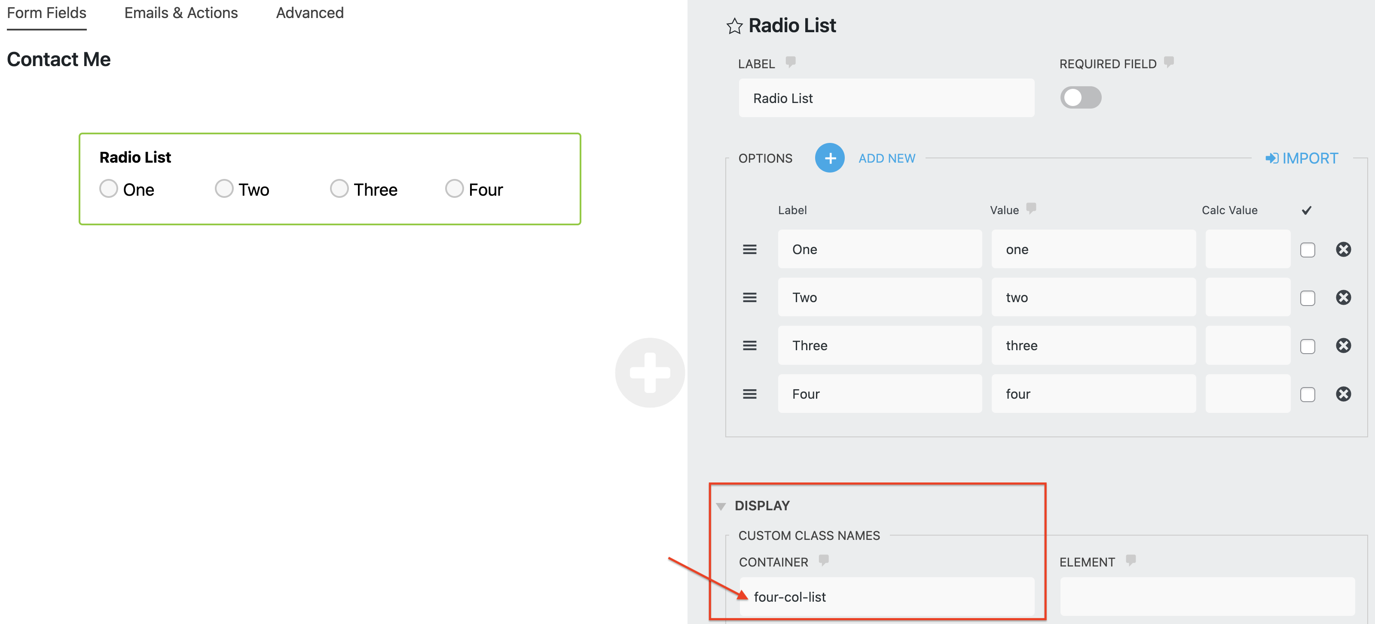Image resolution: width=1375 pixels, height=624 pixels.
Task: Enable the Required Field toggle
Action: (x=1080, y=97)
